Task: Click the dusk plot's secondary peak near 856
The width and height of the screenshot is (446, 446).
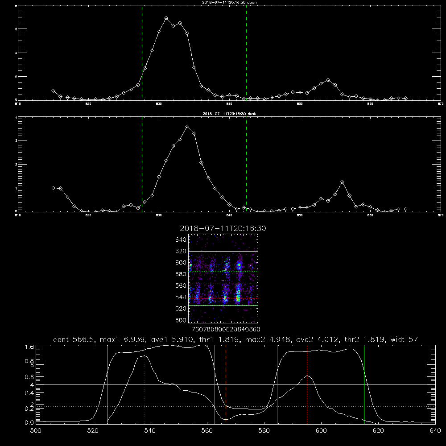Action: [342, 182]
